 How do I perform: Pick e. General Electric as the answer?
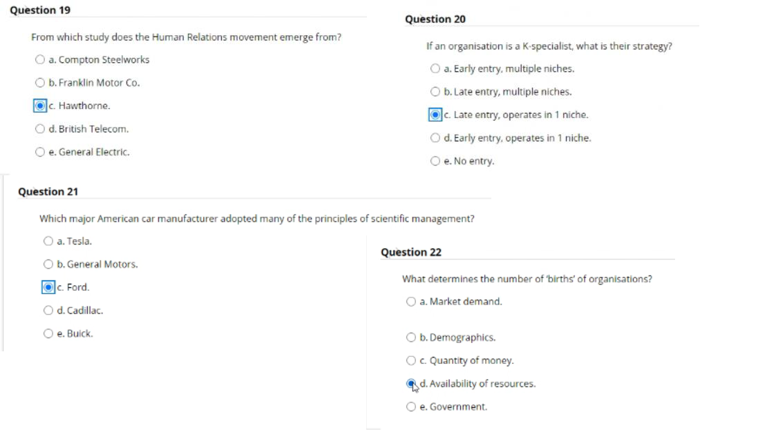point(39,151)
